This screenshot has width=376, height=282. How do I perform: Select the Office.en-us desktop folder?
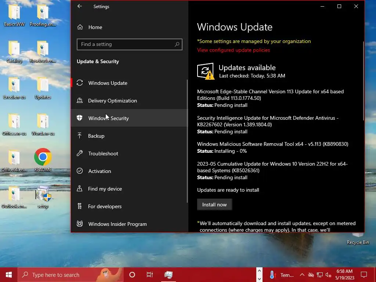point(14,124)
